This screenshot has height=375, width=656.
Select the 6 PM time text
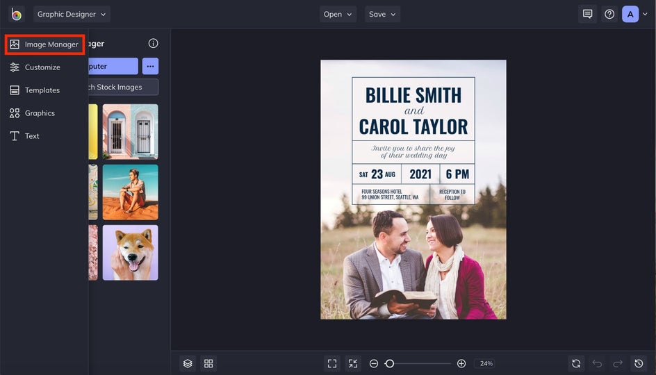tap(457, 174)
